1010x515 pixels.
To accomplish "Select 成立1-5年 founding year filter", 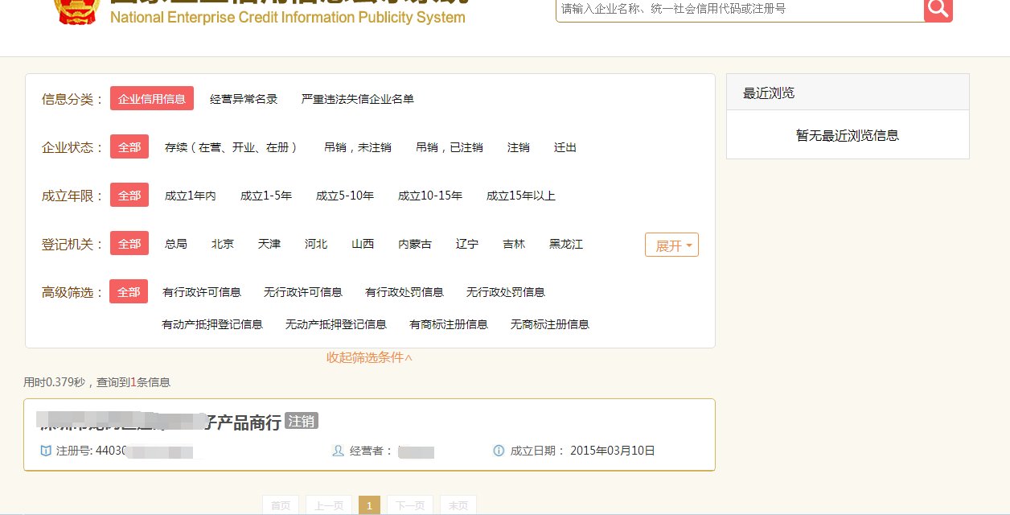I will (266, 196).
